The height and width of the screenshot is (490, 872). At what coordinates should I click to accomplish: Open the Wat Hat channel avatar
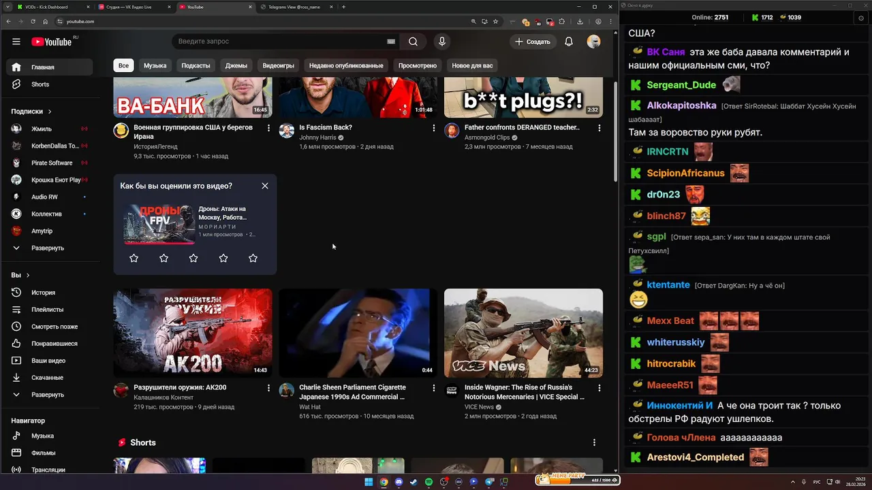coord(287,391)
